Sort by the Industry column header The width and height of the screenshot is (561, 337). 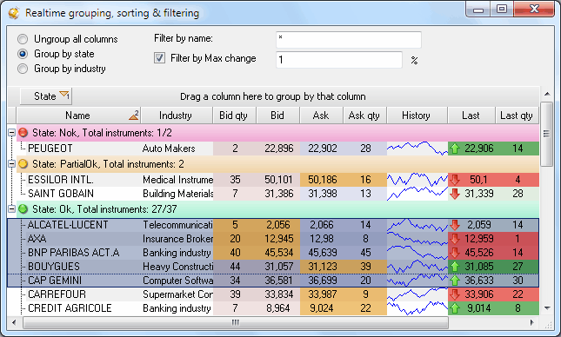tap(177, 116)
